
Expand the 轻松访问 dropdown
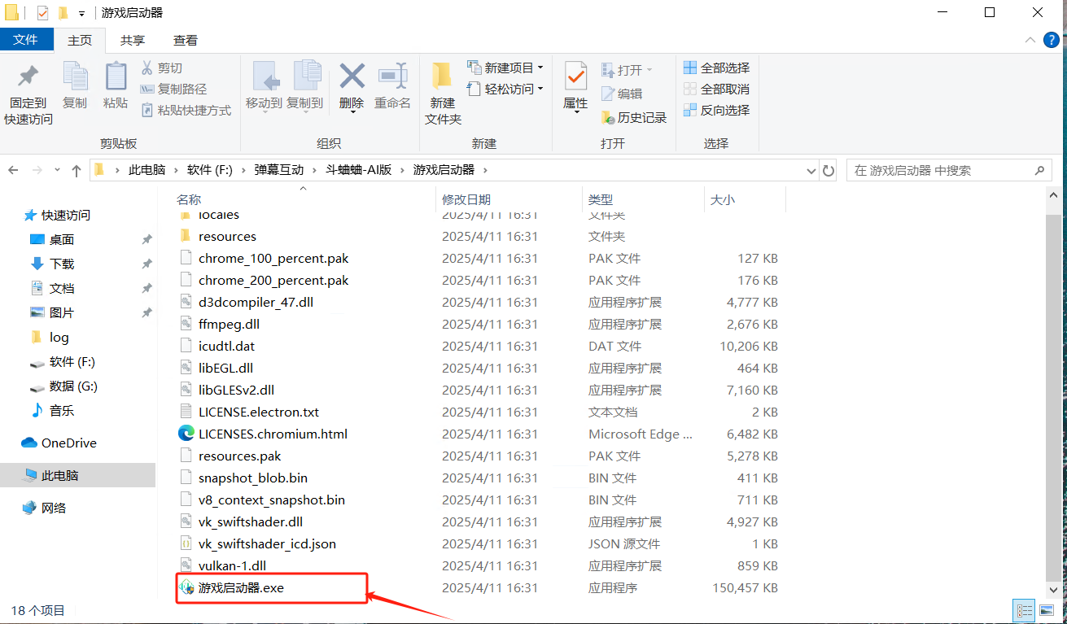point(540,89)
